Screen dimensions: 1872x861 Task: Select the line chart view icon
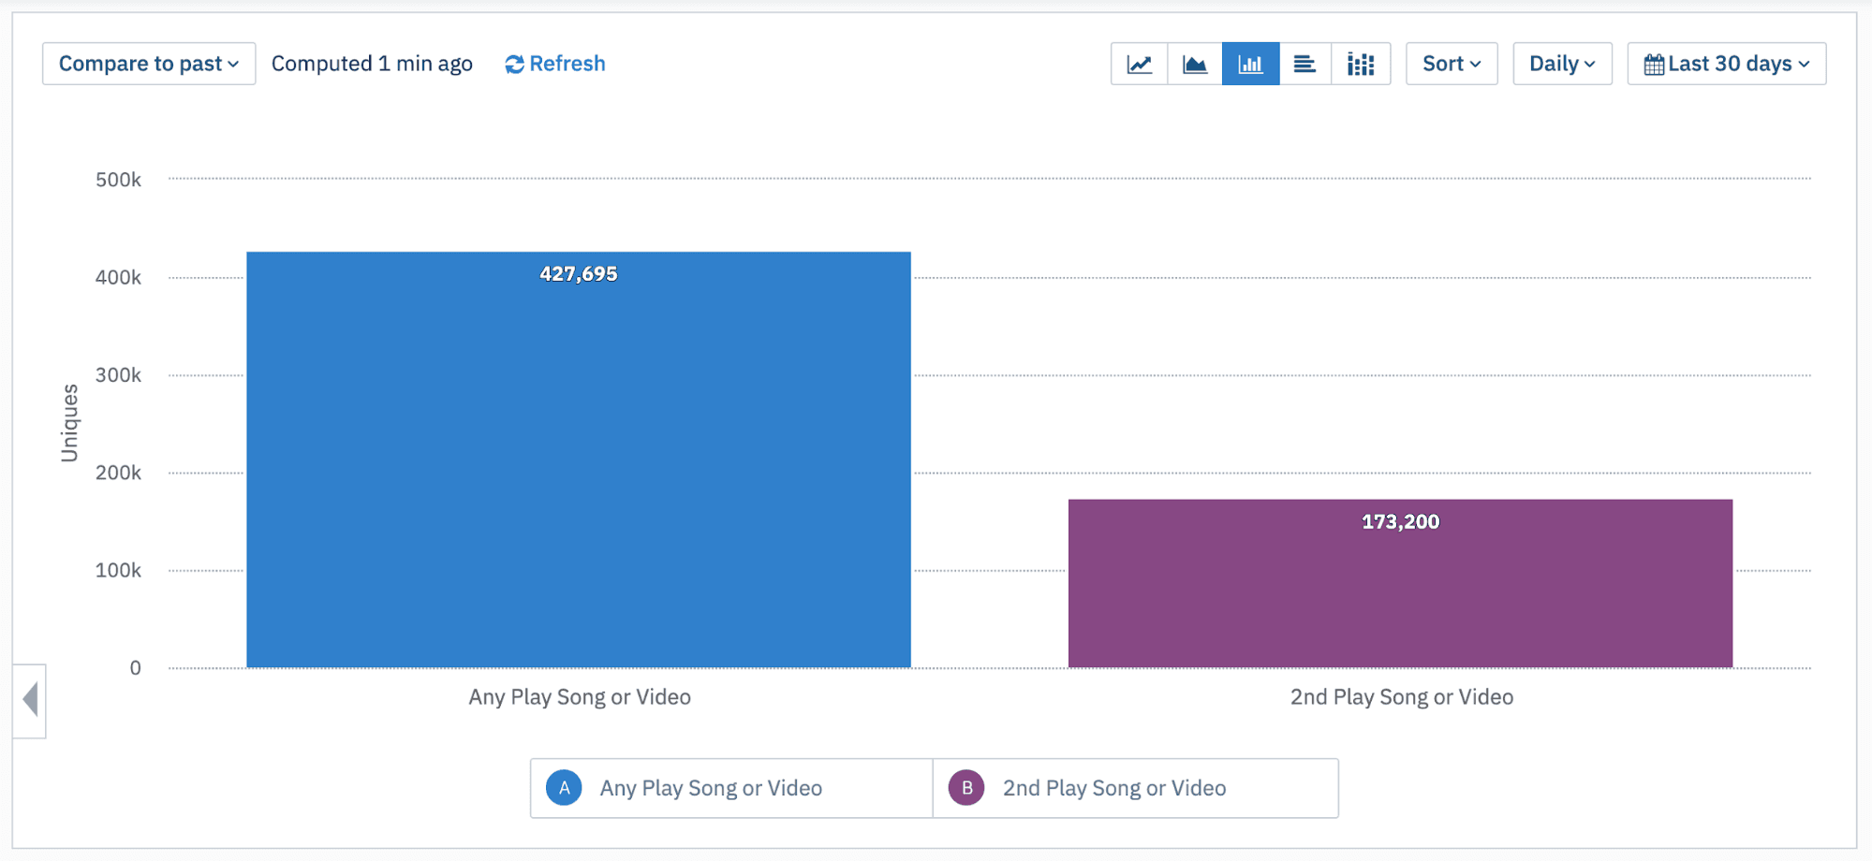pyautogui.click(x=1139, y=63)
